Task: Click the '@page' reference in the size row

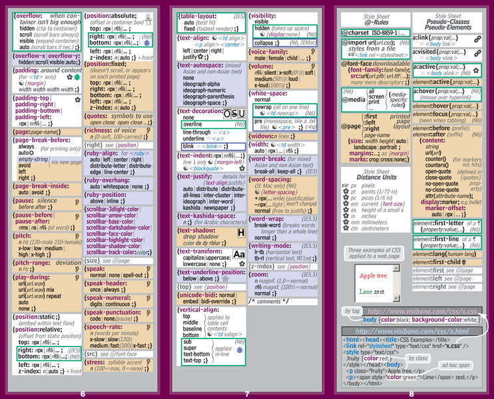Action: [121, 261]
